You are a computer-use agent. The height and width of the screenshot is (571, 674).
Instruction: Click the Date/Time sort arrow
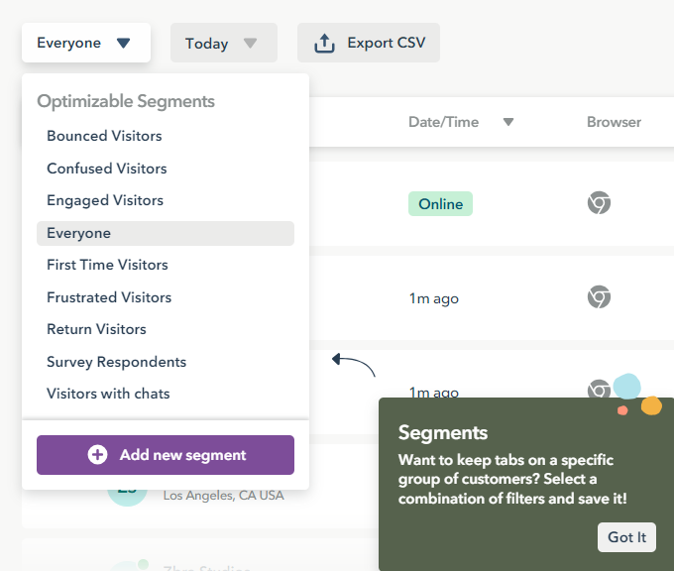tap(508, 122)
